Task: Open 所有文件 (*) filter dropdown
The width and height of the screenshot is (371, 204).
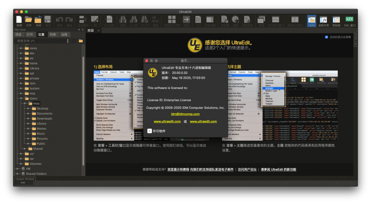Action: (x=43, y=41)
